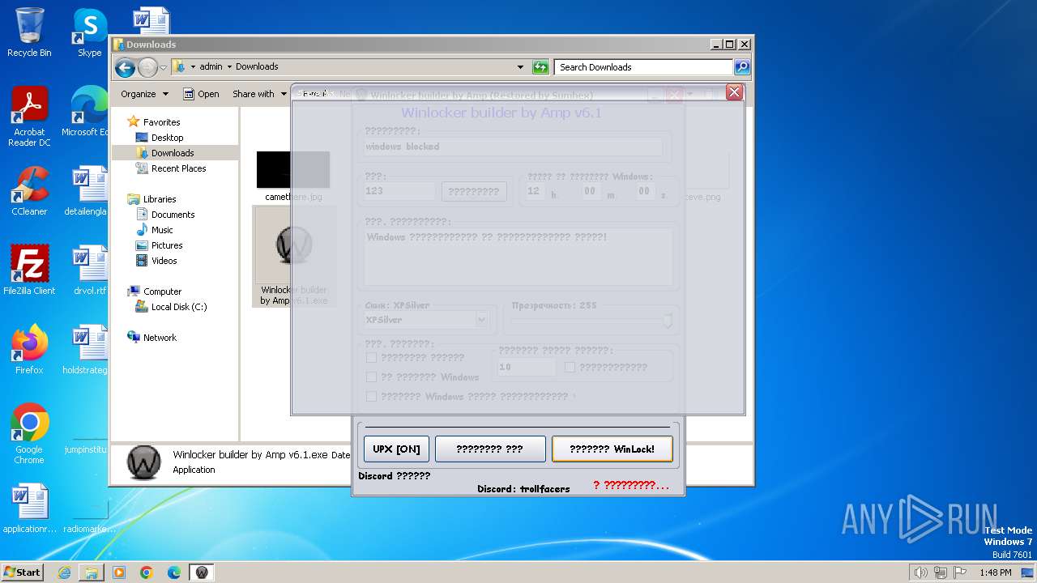
Task: Open recent pages dropdown next to forward button
Action: 163,67
